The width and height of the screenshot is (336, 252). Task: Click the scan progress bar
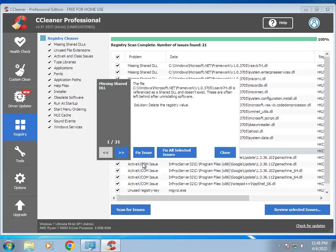214,39
